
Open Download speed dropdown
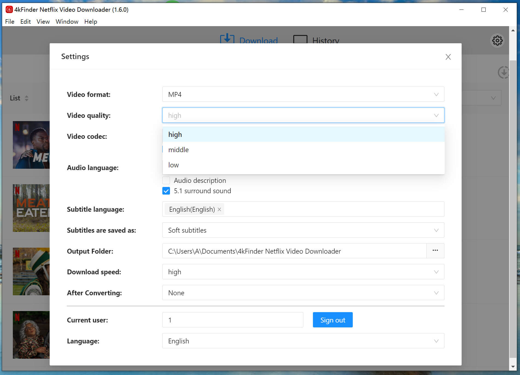(x=303, y=272)
